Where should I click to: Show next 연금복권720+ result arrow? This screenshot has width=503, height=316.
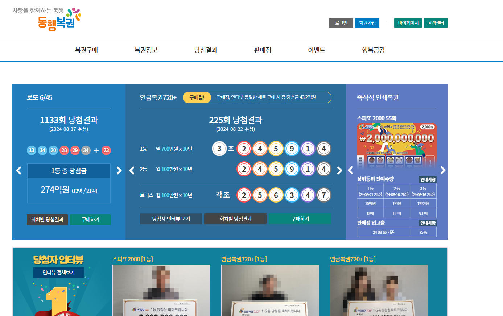tap(339, 170)
